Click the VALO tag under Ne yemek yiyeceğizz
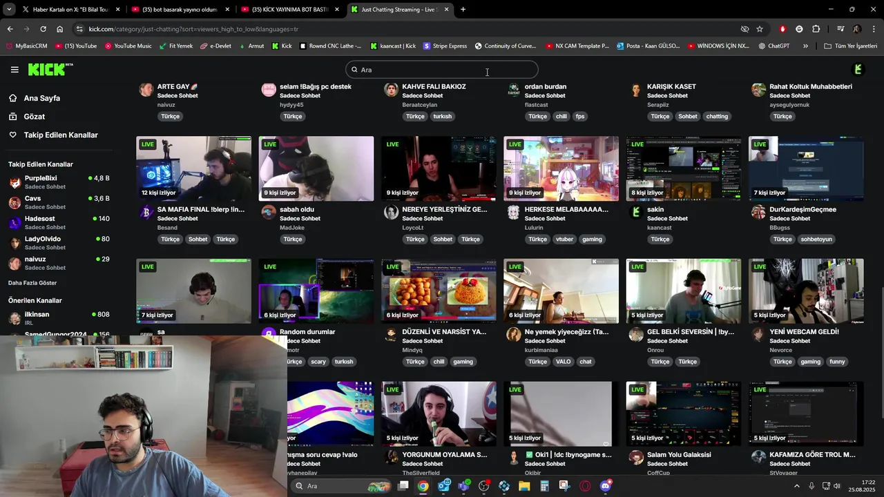The width and height of the screenshot is (884, 497). [x=564, y=362]
